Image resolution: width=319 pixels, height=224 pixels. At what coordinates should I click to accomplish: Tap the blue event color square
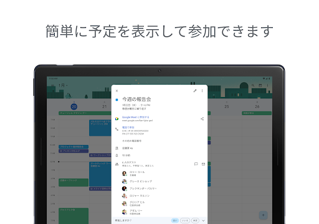click(117, 100)
